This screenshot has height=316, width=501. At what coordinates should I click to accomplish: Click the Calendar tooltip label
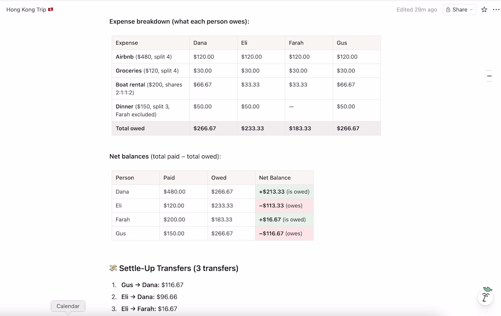pyautogui.click(x=68, y=306)
